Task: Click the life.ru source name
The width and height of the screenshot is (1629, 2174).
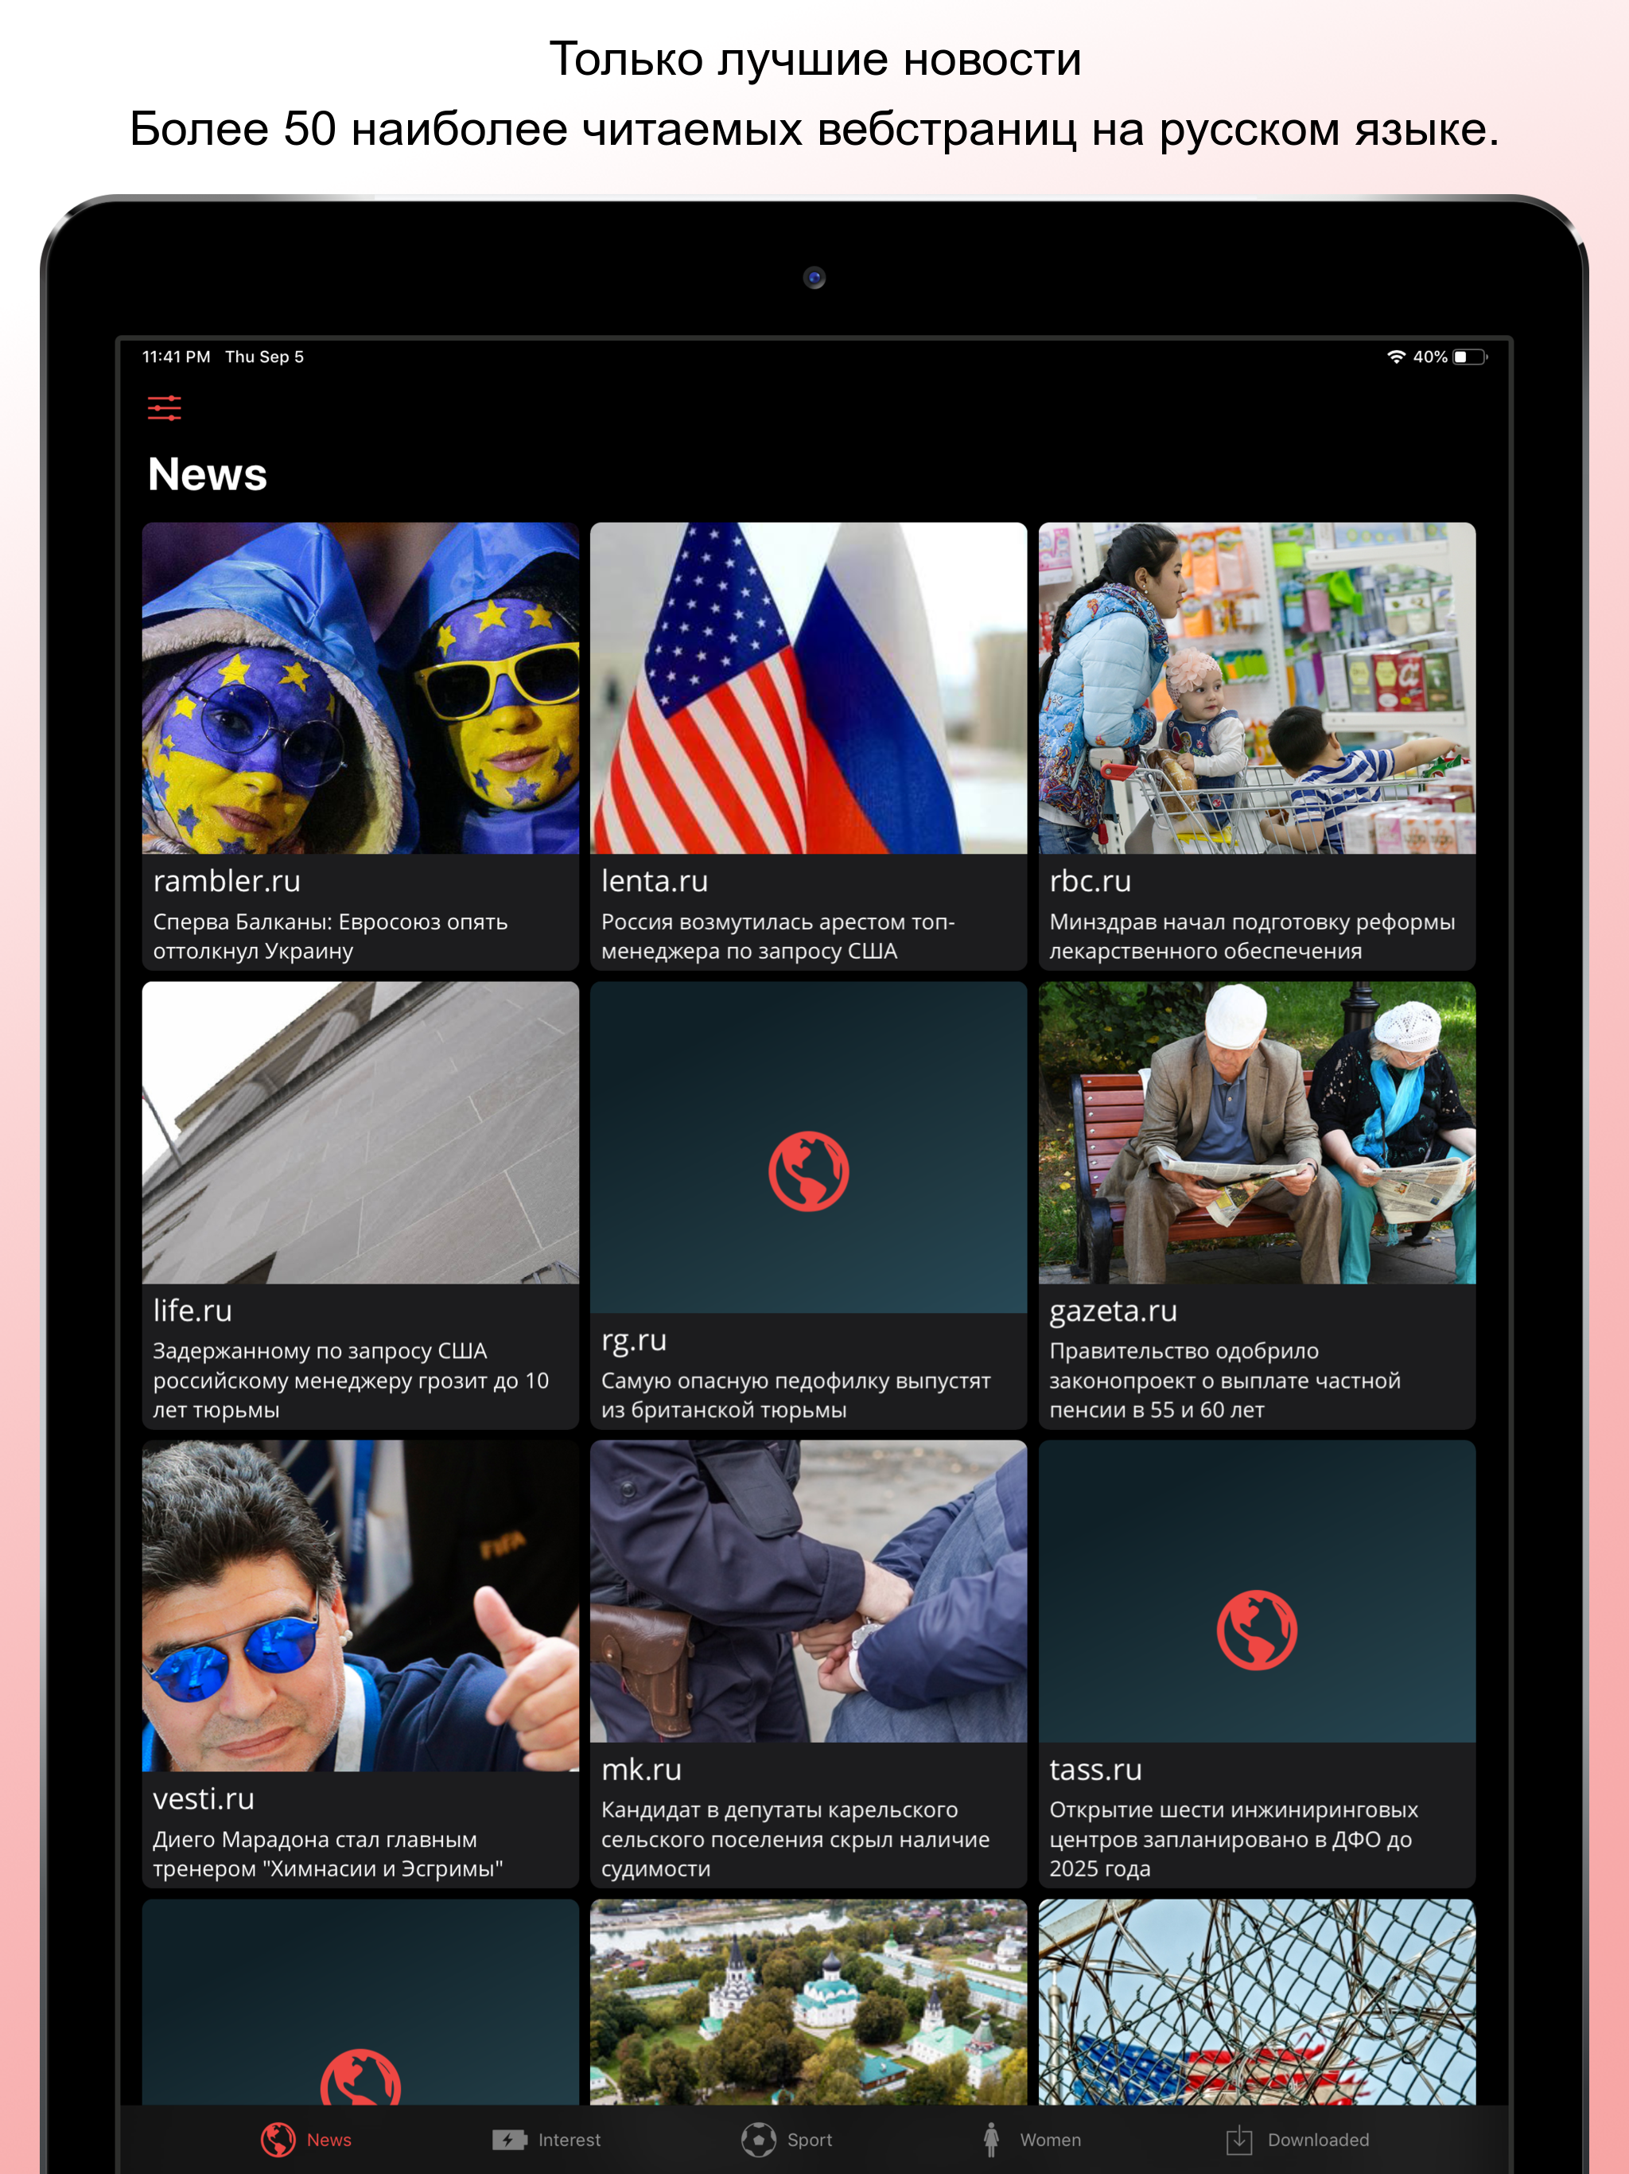Action: (x=192, y=1310)
